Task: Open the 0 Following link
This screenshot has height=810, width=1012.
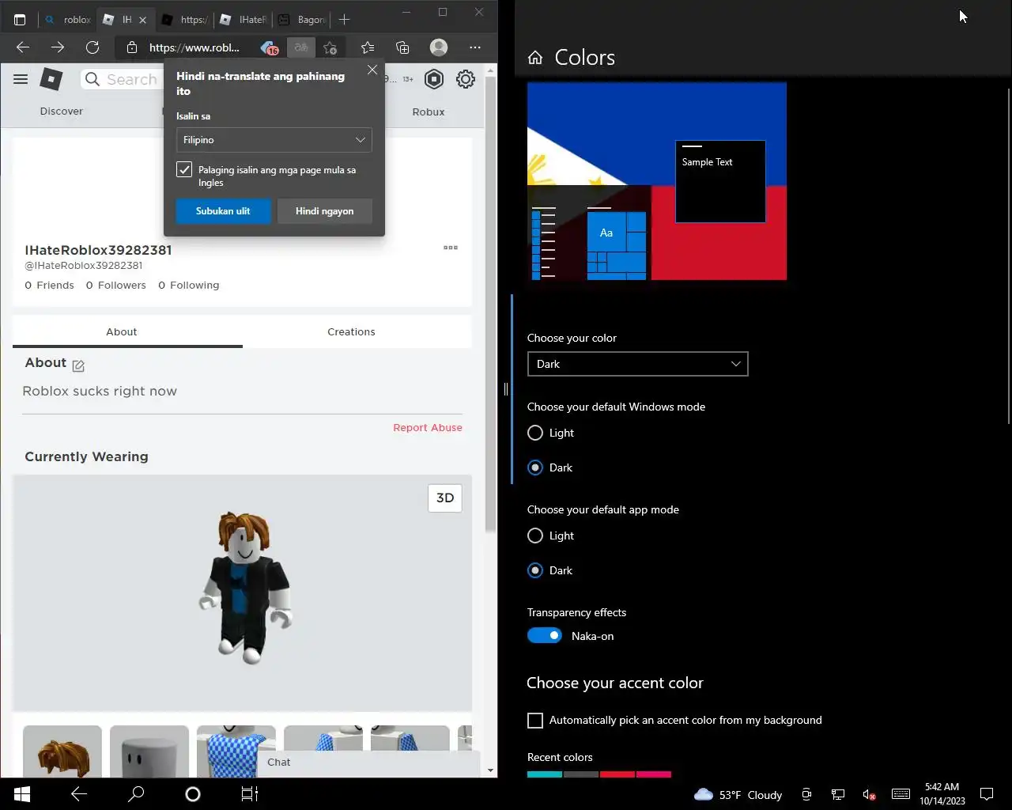Action: coord(189,285)
